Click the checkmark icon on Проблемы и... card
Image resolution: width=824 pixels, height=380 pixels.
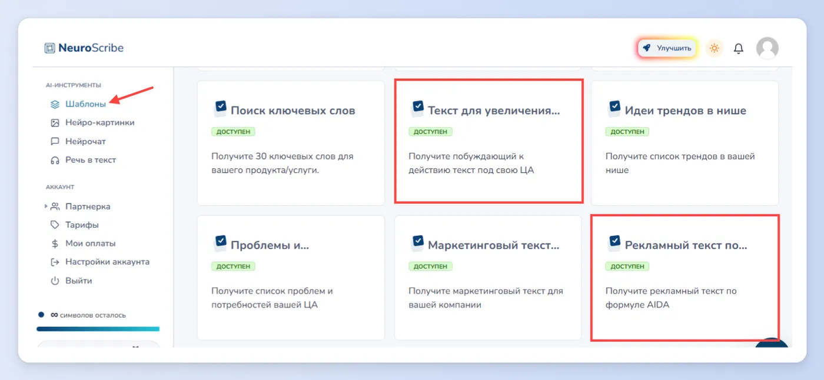pos(220,241)
